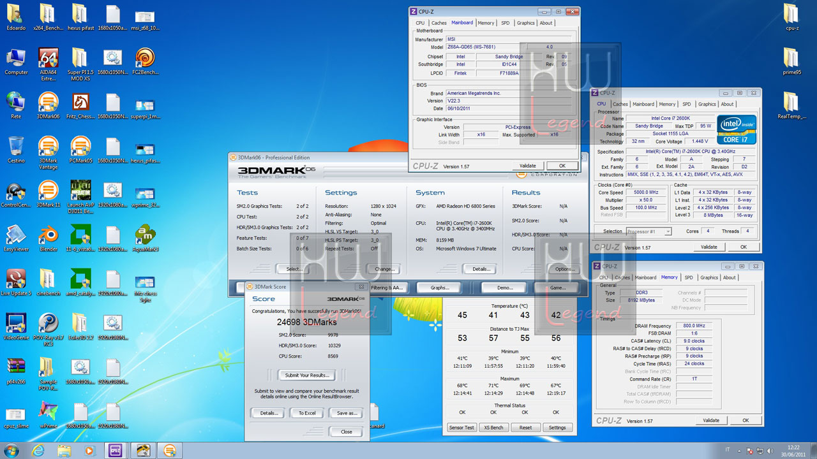Viewport: 817px width, 459px height.
Task: Open the Rete network desktop icon
Action: tap(16, 106)
